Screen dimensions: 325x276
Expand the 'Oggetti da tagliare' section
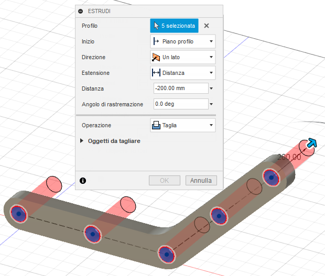point(82,141)
